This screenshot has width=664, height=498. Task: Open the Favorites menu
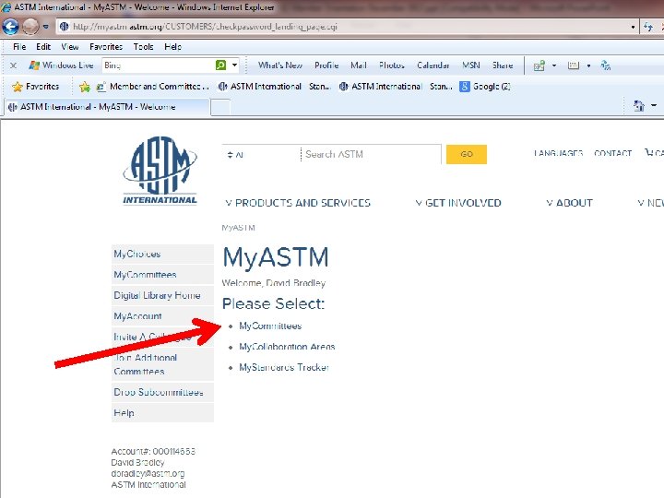click(106, 47)
